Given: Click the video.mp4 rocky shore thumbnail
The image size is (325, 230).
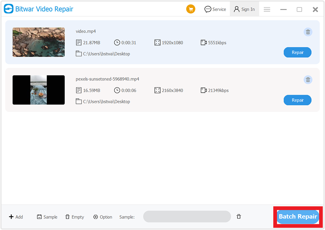Looking at the screenshot, I should pos(38,42).
